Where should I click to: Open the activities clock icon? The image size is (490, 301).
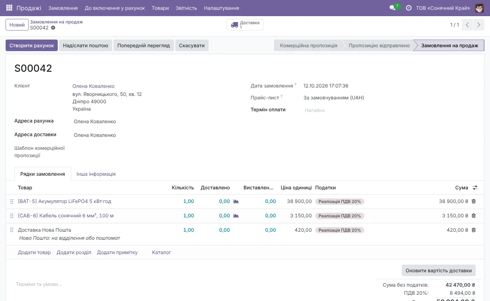(x=408, y=8)
